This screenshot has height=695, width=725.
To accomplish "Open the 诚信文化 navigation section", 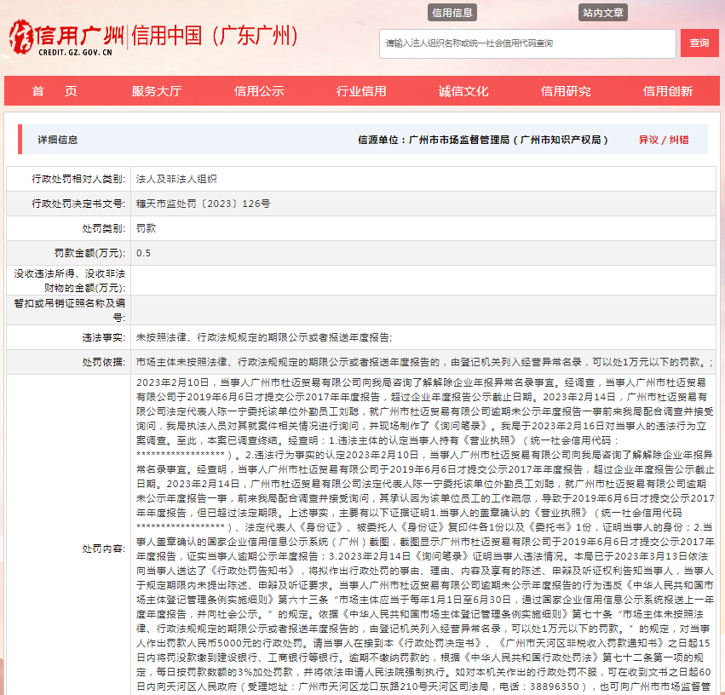I will (x=463, y=92).
